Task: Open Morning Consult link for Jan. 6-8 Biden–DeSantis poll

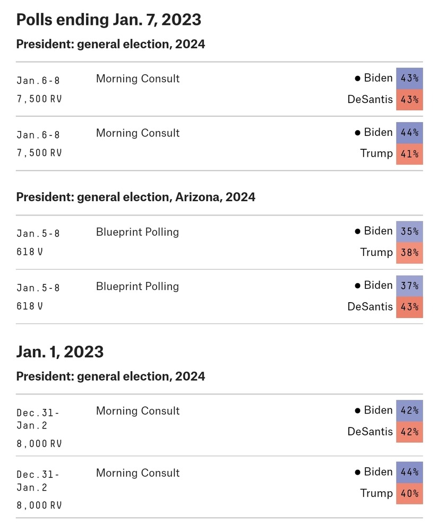Action: (x=138, y=79)
